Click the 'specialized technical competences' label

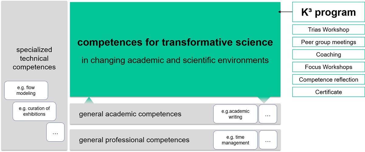pyautogui.click(x=34, y=58)
